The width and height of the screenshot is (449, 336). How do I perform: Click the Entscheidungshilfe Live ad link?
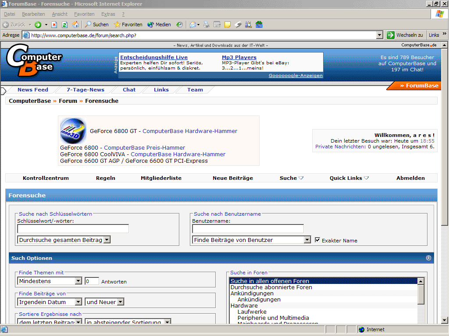[x=154, y=57]
